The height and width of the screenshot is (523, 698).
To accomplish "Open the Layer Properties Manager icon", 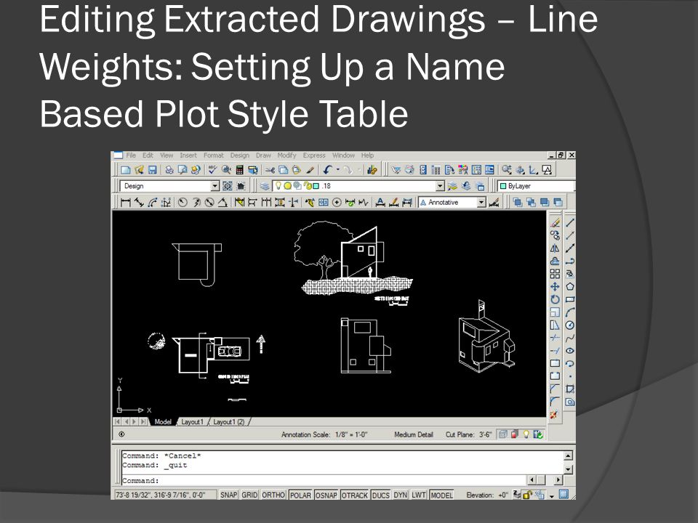I will pyautogui.click(x=265, y=186).
